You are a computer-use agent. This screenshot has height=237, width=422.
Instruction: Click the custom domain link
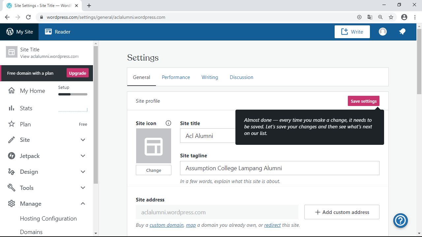pyautogui.click(x=166, y=225)
